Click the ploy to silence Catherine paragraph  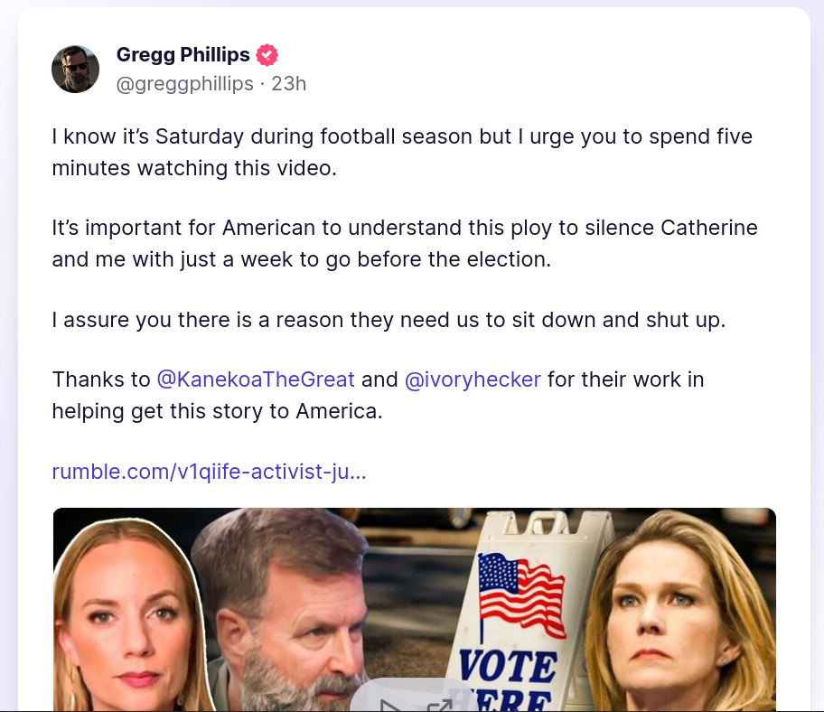405,243
